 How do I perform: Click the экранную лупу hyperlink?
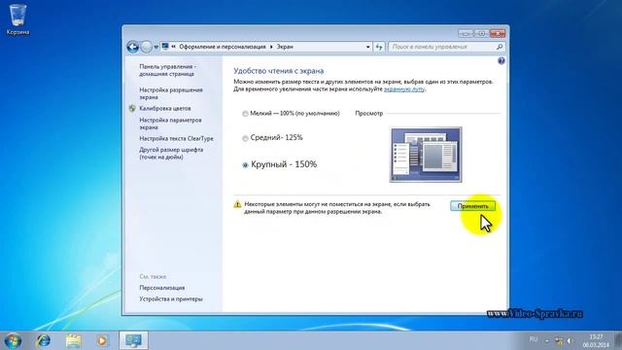click(404, 89)
